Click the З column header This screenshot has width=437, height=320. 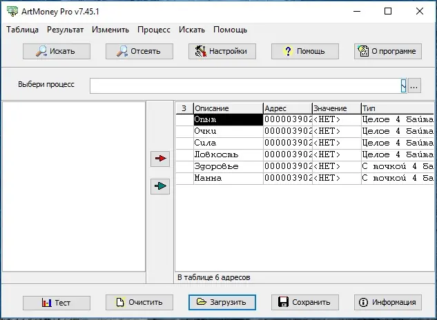[184, 108]
